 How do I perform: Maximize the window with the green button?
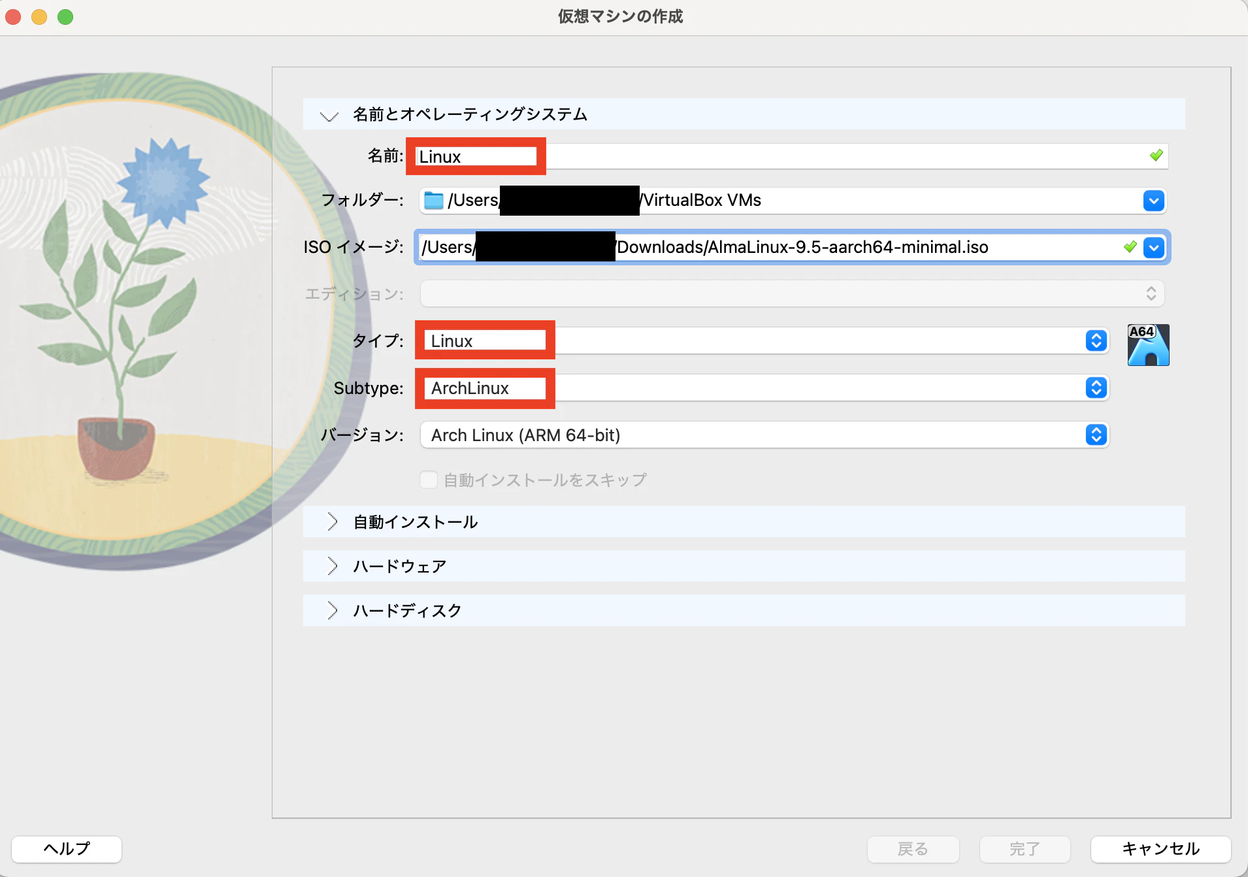[65, 17]
